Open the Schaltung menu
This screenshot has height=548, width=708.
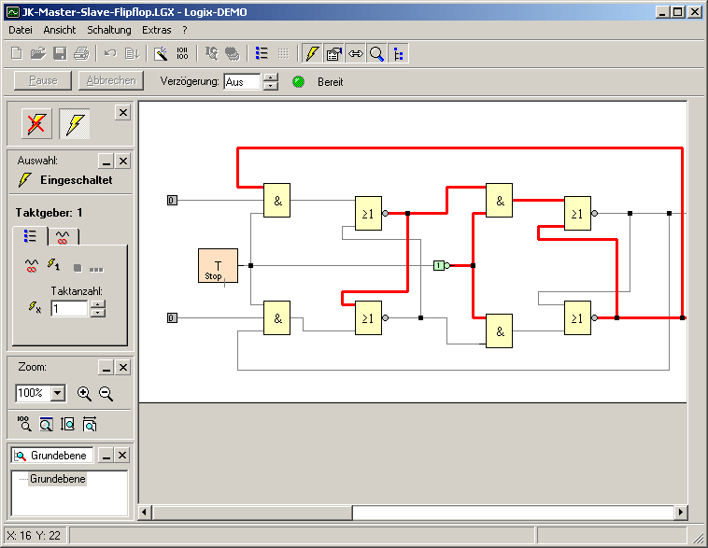click(108, 30)
